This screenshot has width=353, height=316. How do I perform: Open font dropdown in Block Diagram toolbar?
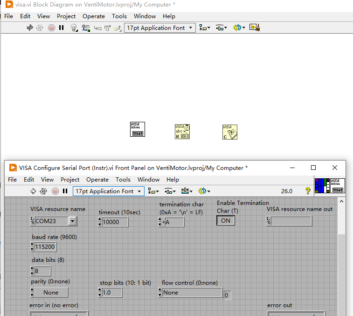point(160,28)
